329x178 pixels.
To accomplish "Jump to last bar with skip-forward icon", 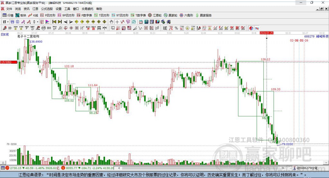I will pyautogui.click(x=60, y=22).
